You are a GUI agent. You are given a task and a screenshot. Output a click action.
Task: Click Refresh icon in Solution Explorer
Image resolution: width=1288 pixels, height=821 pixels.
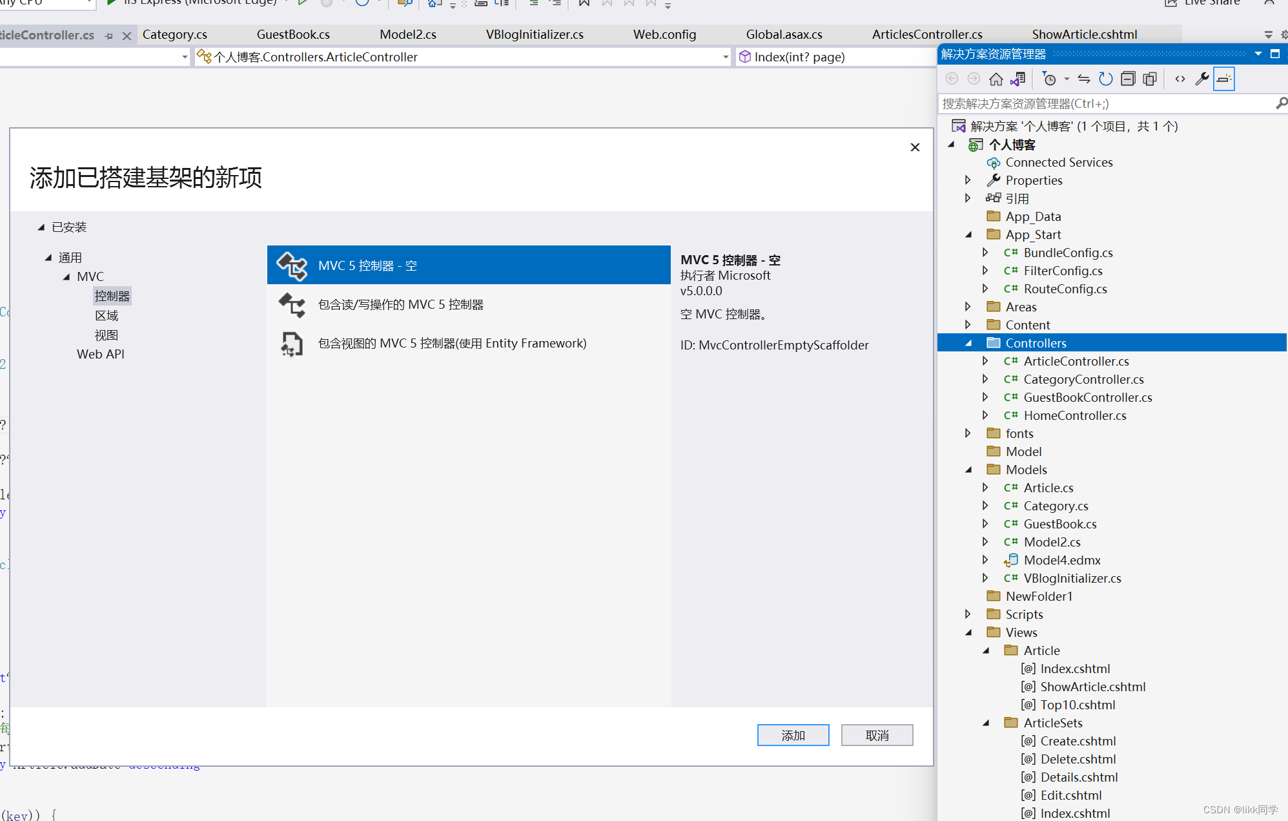point(1106,79)
